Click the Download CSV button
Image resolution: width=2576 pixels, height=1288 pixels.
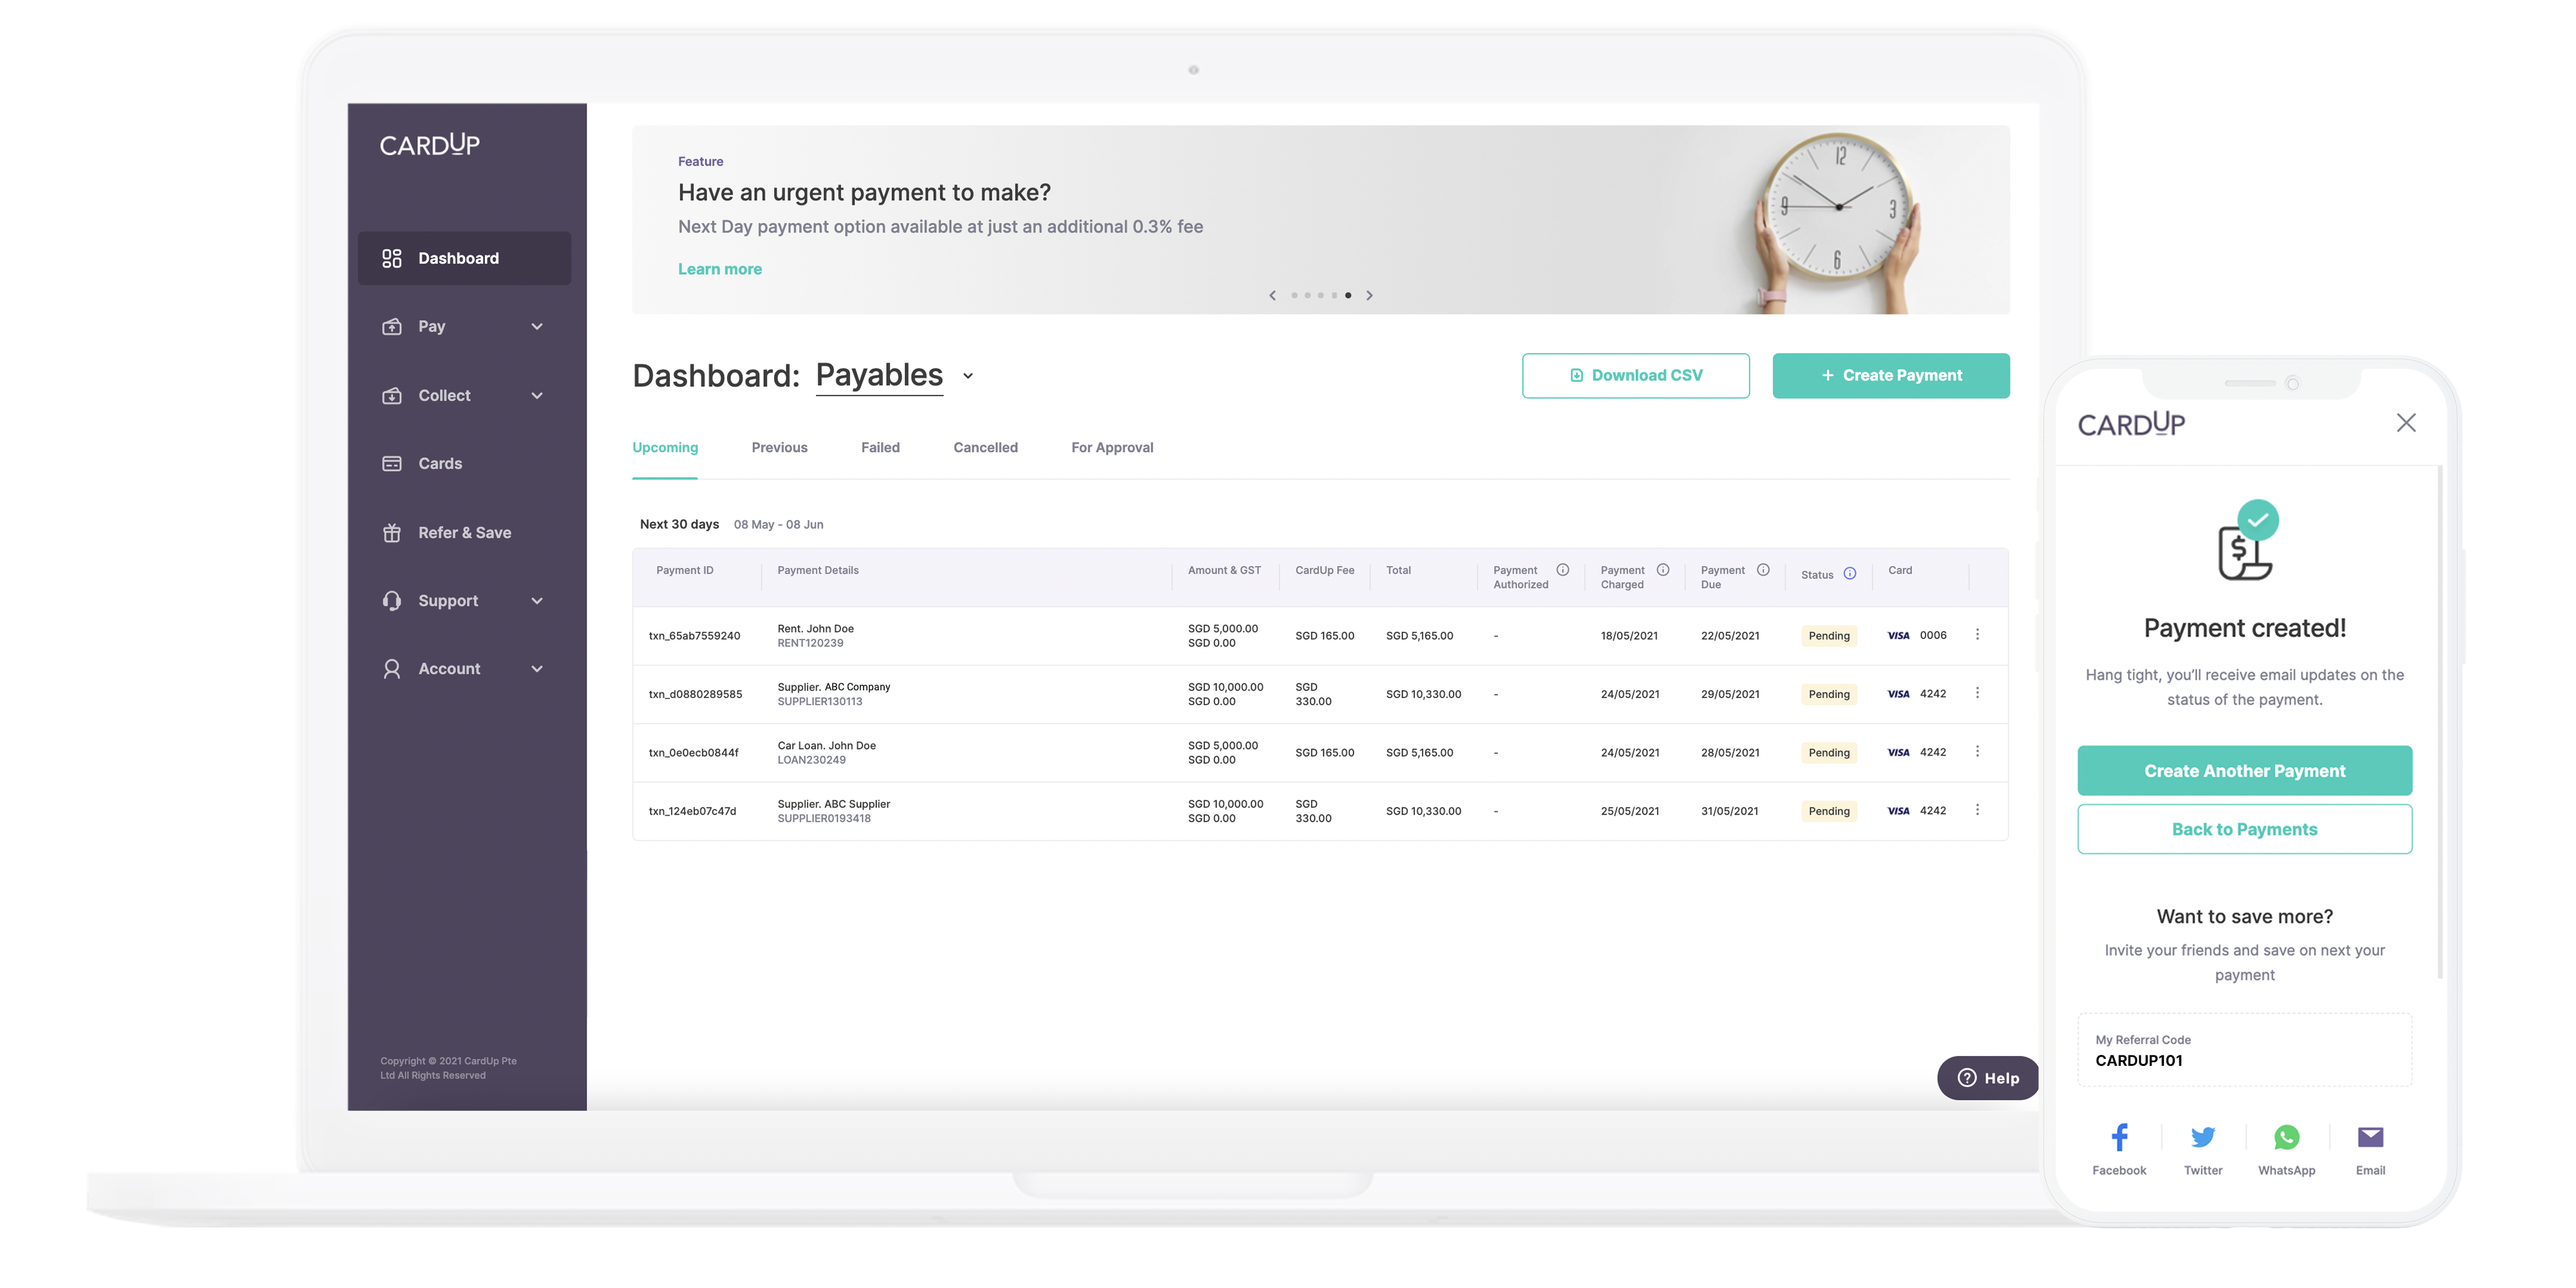pyautogui.click(x=1635, y=376)
